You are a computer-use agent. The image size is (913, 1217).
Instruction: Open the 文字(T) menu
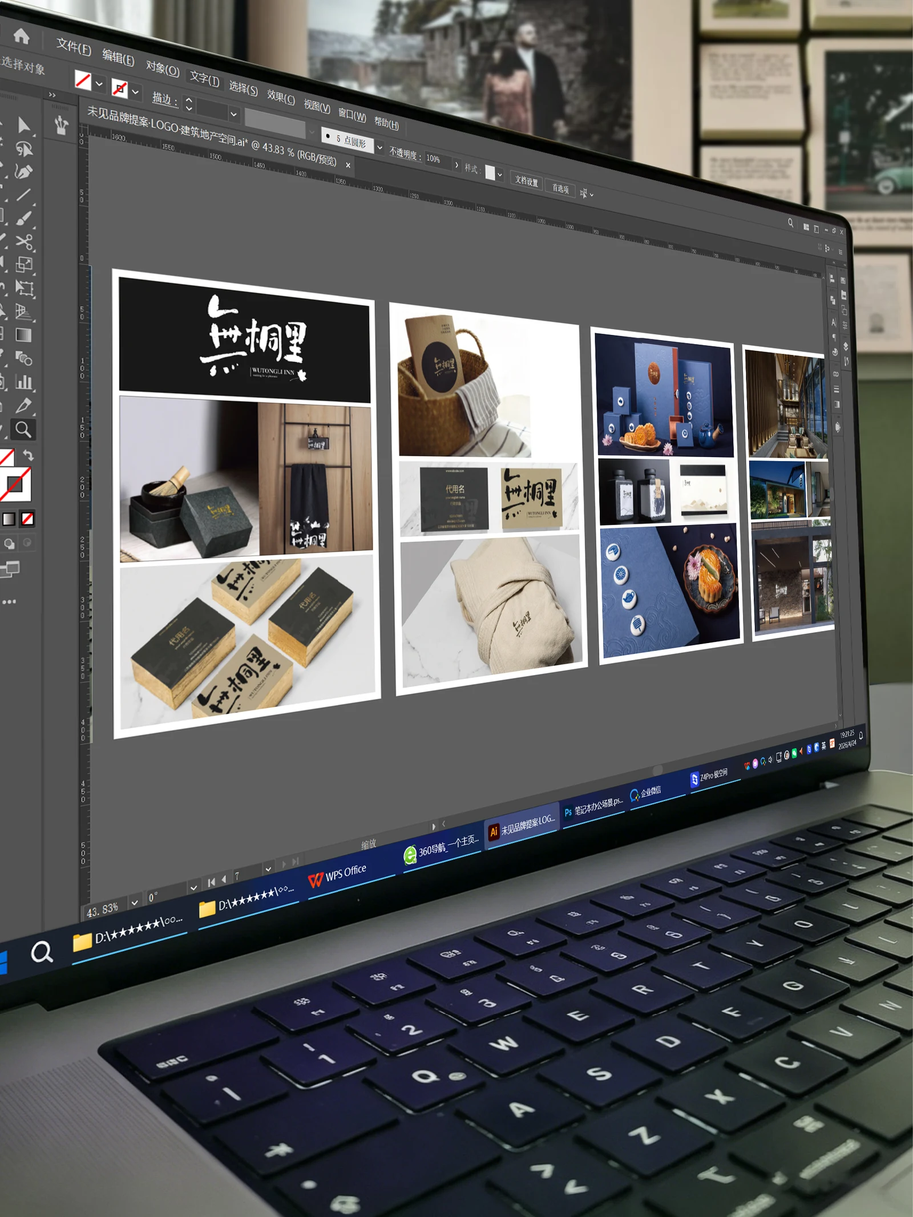click(x=204, y=79)
